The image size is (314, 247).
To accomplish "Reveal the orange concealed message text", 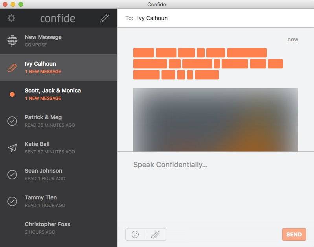I will 207,63.
